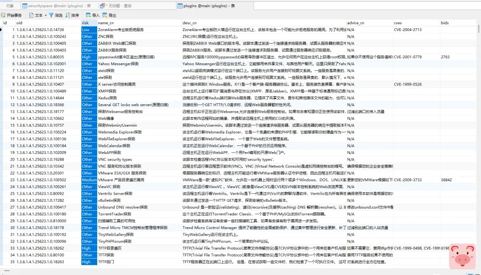
Task: Click the 导入 (import) toolbar icon
Action: pyautogui.click(x=88, y=15)
